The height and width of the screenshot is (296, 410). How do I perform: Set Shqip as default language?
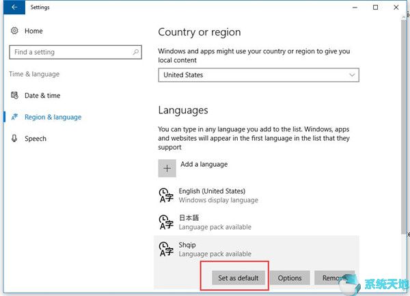238,278
